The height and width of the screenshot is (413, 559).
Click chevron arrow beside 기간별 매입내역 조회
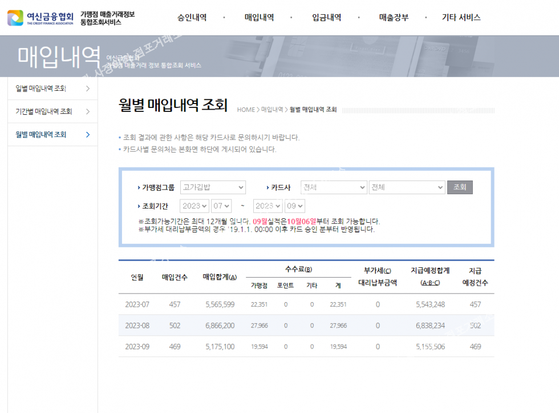(87, 111)
